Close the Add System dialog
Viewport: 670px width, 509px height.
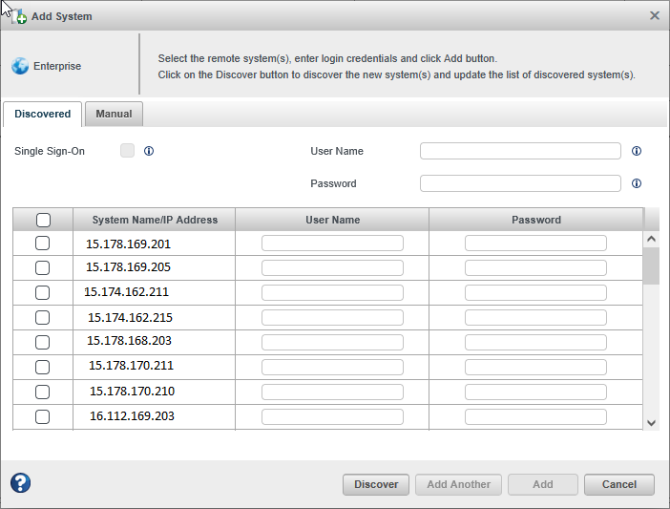pyautogui.click(x=654, y=16)
